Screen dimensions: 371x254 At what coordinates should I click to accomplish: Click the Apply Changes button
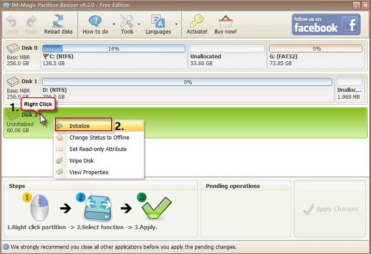pyautogui.click(x=330, y=209)
